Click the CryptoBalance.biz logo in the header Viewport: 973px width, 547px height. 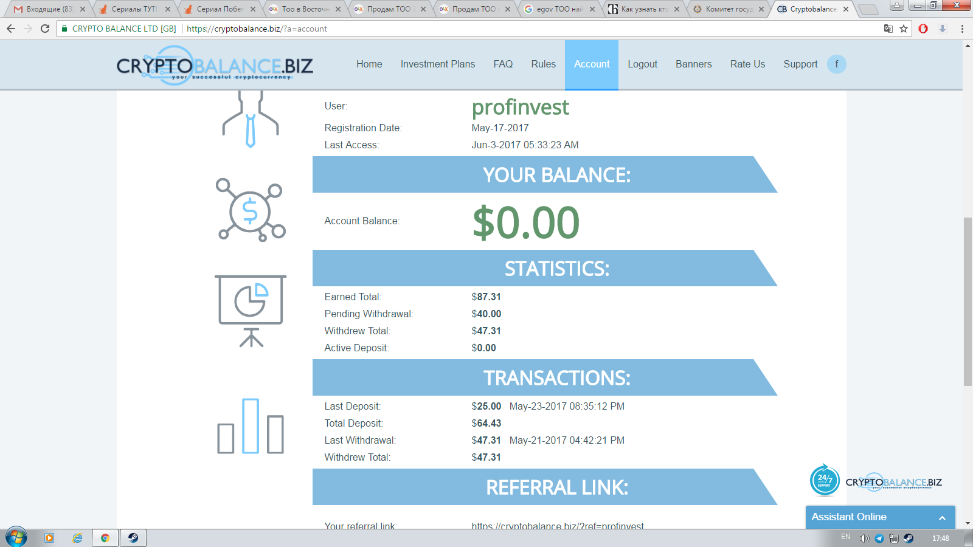click(x=214, y=66)
